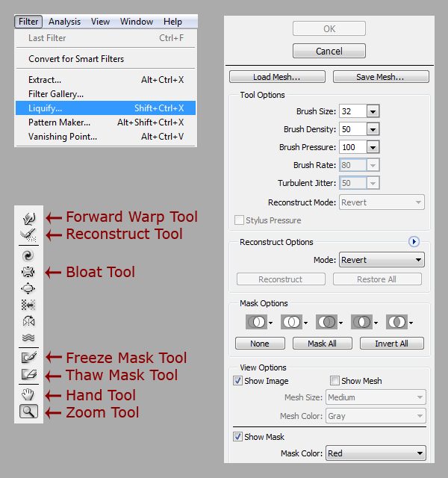Pick the Twirl Clockwise tool icon
The image size is (448, 478).
(28, 255)
